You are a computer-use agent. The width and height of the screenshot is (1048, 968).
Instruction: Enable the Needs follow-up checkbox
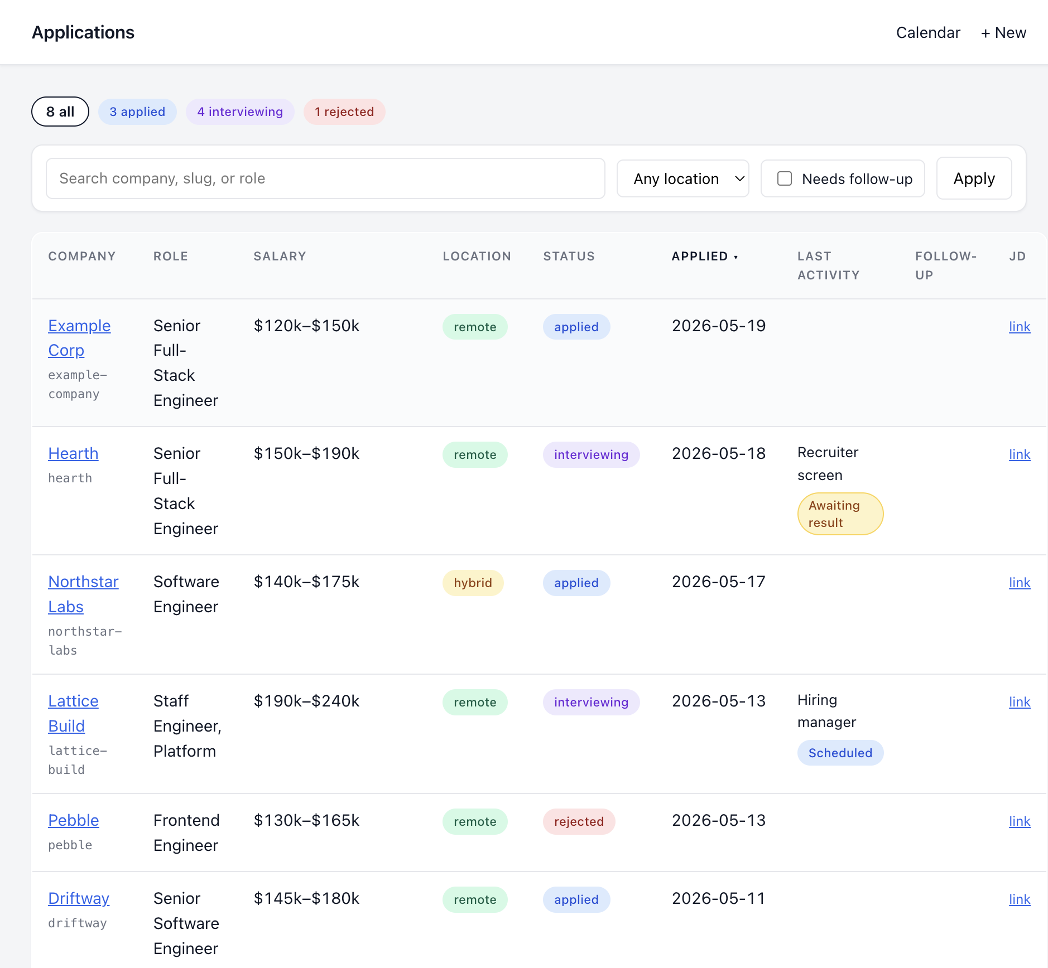point(785,178)
